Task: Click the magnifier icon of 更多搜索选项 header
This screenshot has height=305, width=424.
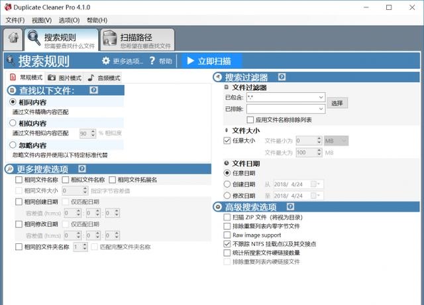Action: [9, 169]
